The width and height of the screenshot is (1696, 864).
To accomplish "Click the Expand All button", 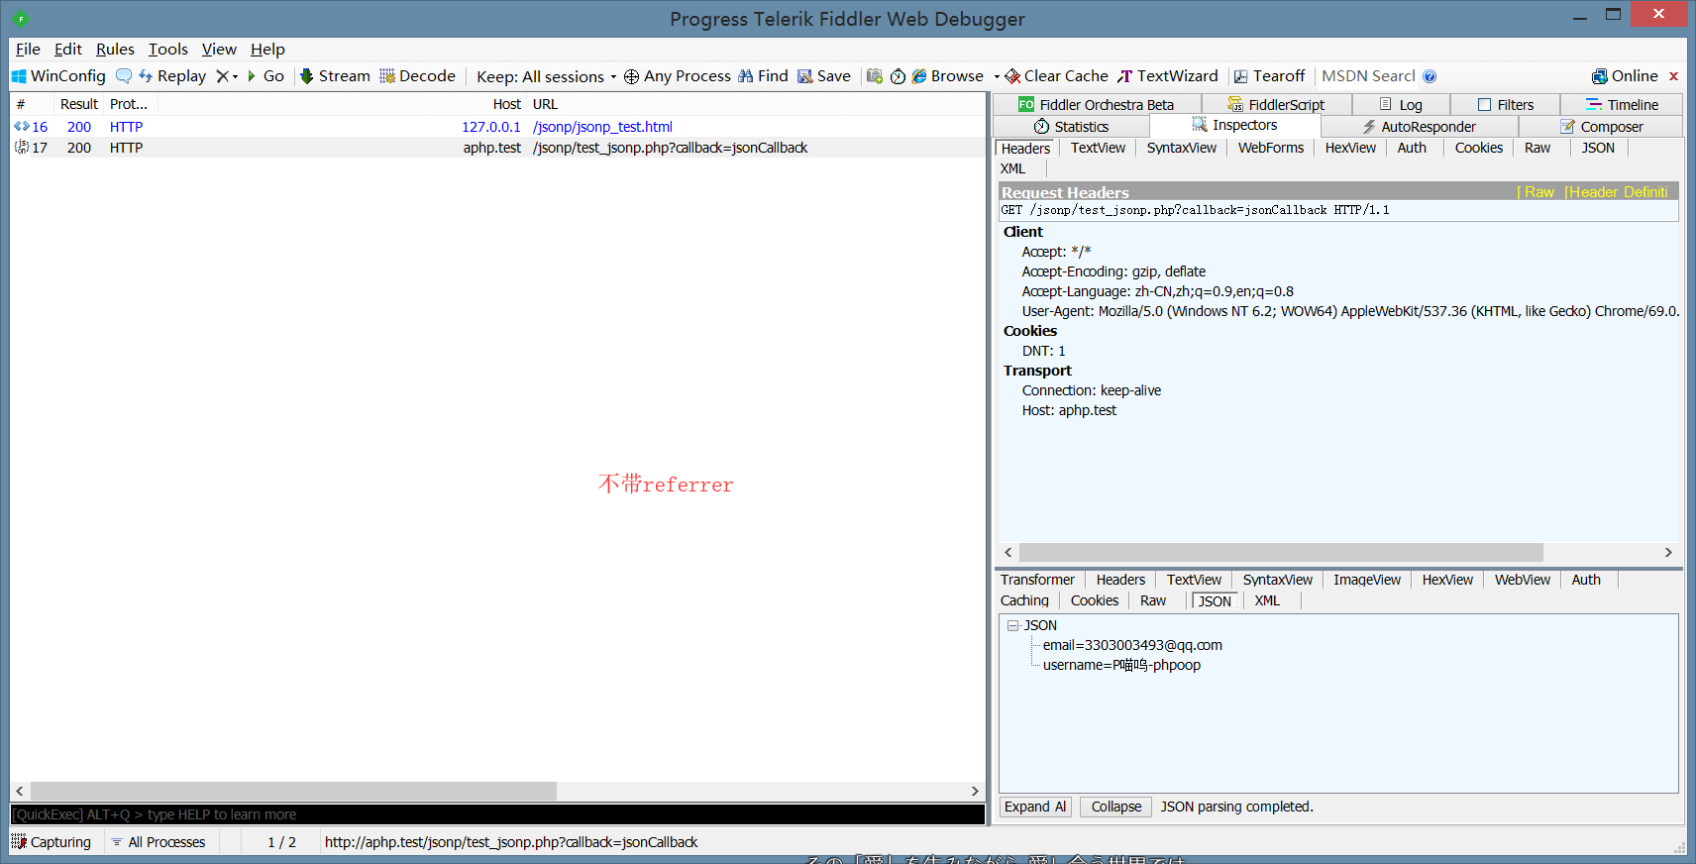I will pos(1035,807).
